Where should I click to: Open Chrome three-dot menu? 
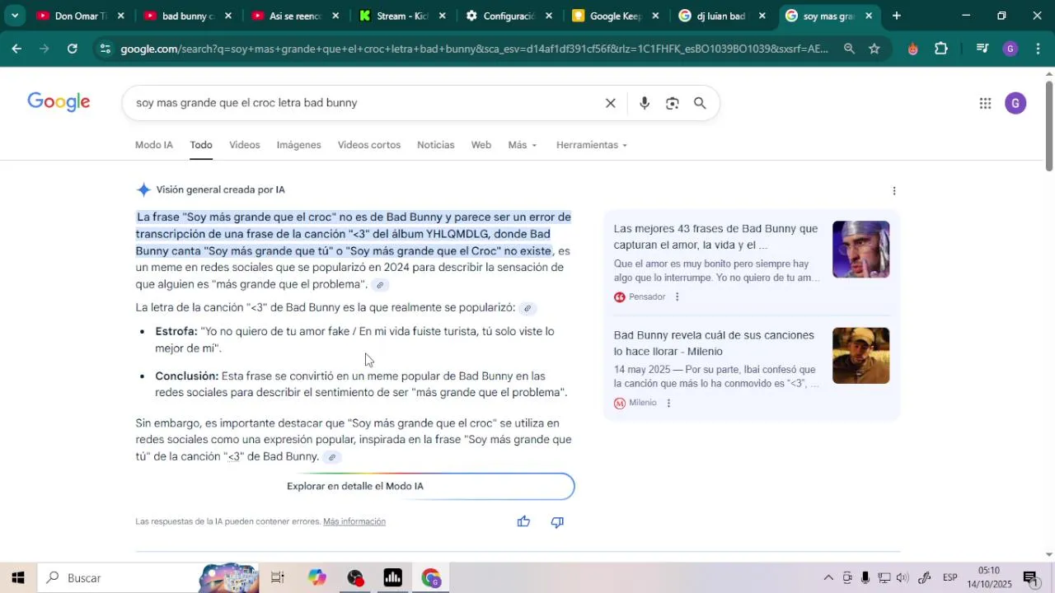tap(1038, 49)
